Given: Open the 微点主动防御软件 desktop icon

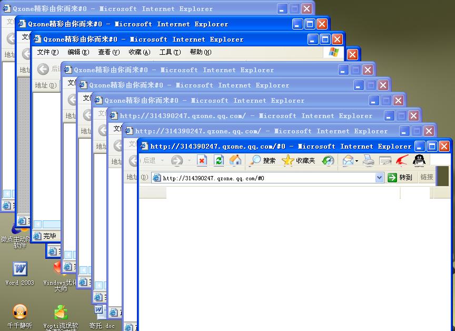Looking at the screenshot, I should pos(16,237).
